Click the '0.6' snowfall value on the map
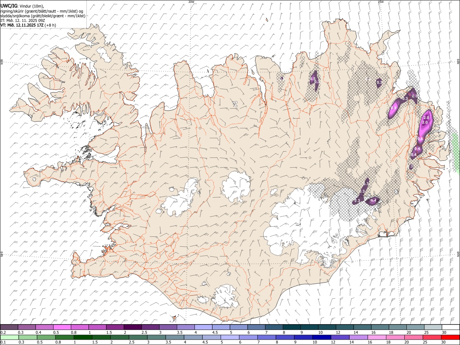460x345 pixels. [420, 139]
